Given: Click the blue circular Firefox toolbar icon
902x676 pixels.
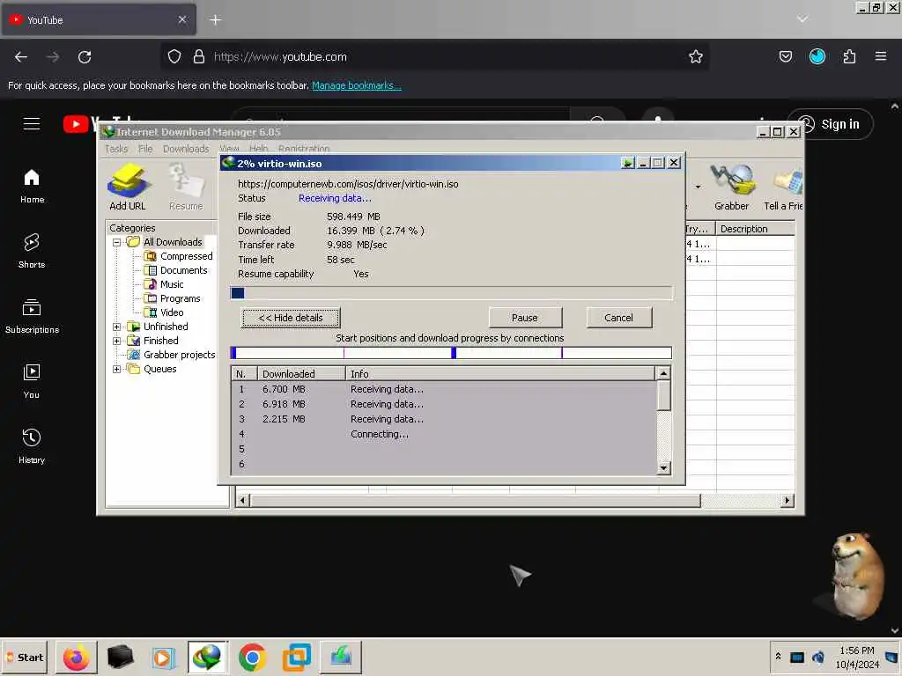Looking at the screenshot, I should click(x=817, y=56).
